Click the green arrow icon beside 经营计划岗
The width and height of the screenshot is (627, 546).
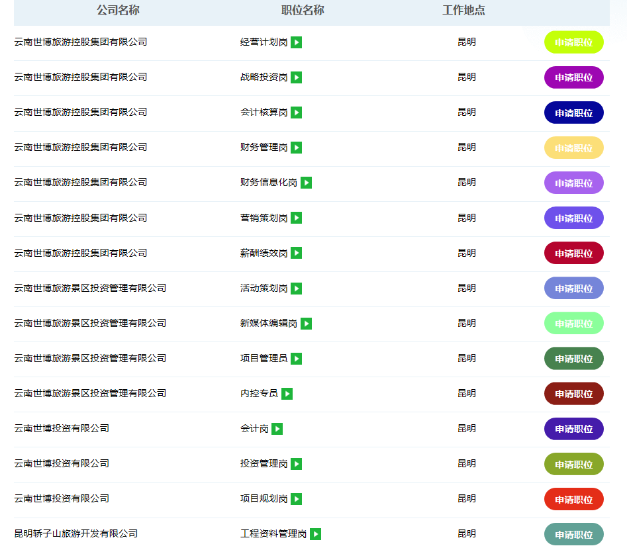click(x=297, y=42)
